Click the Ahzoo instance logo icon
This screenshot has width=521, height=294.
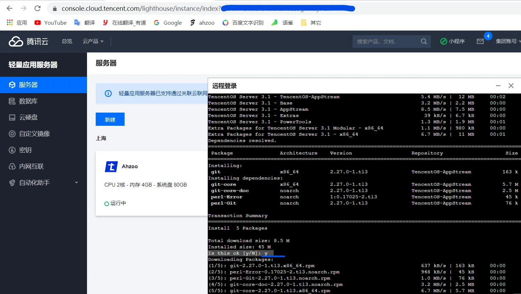coord(111,166)
